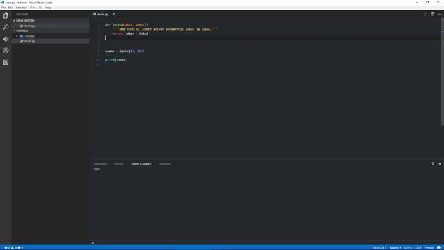444x250 pixels.
Task: Open the Debug view in the activity bar
Action: tap(6, 51)
